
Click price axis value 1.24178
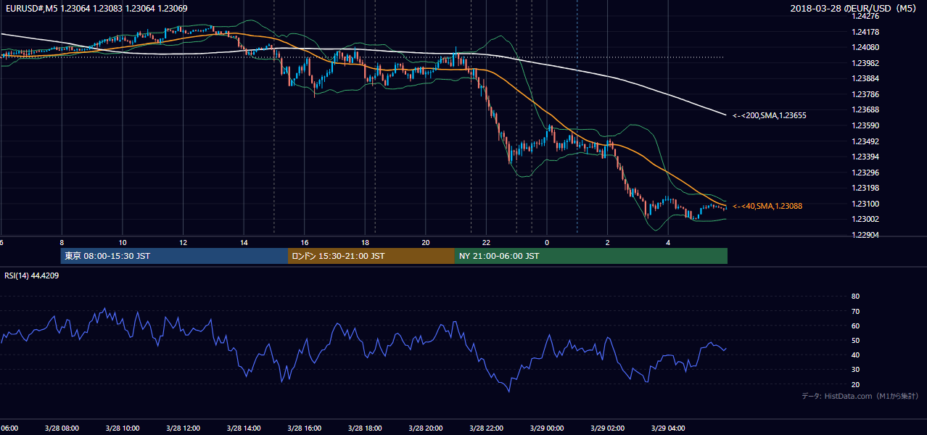865,32
